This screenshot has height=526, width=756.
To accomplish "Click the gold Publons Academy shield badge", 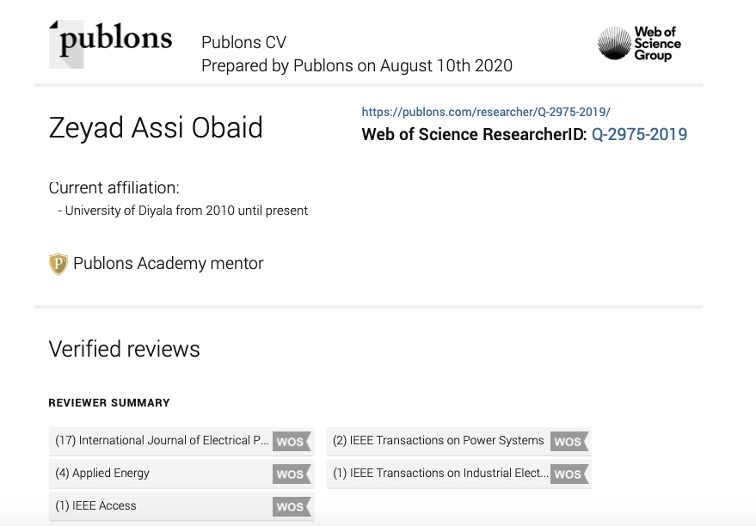I will coord(58,264).
